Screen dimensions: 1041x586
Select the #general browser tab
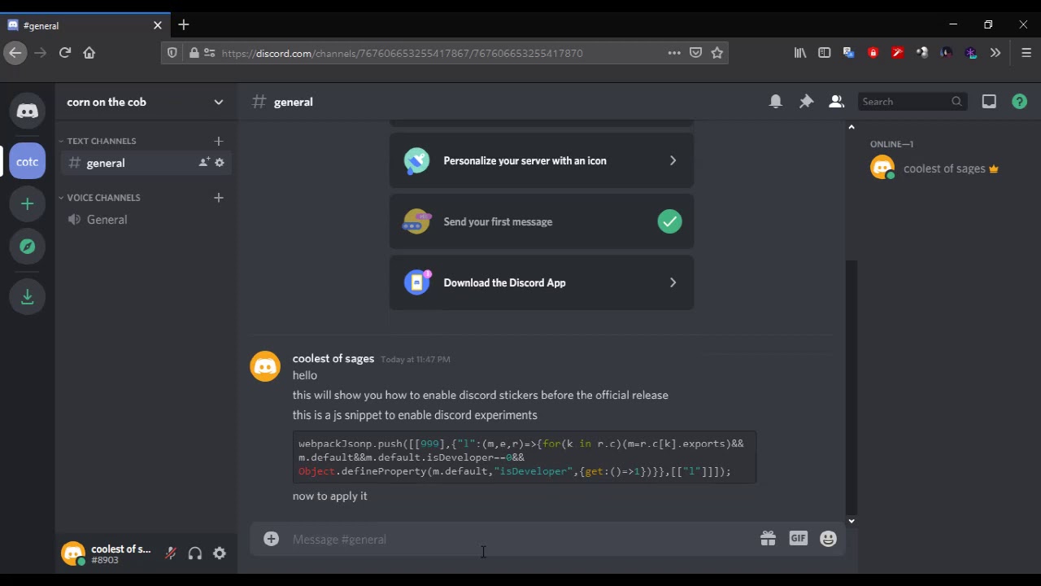[x=85, y=25]
